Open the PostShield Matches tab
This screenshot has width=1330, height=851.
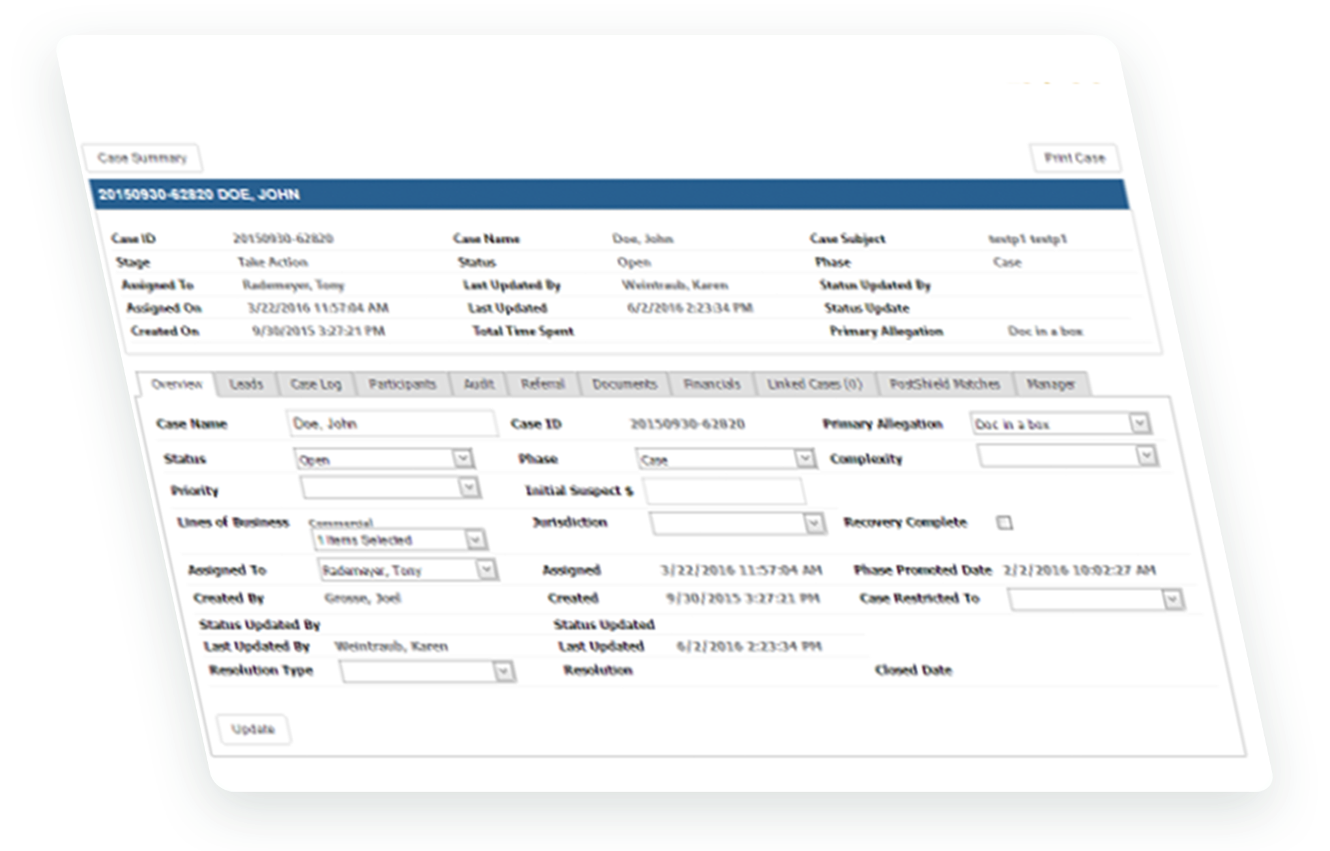tap(945, 384)
